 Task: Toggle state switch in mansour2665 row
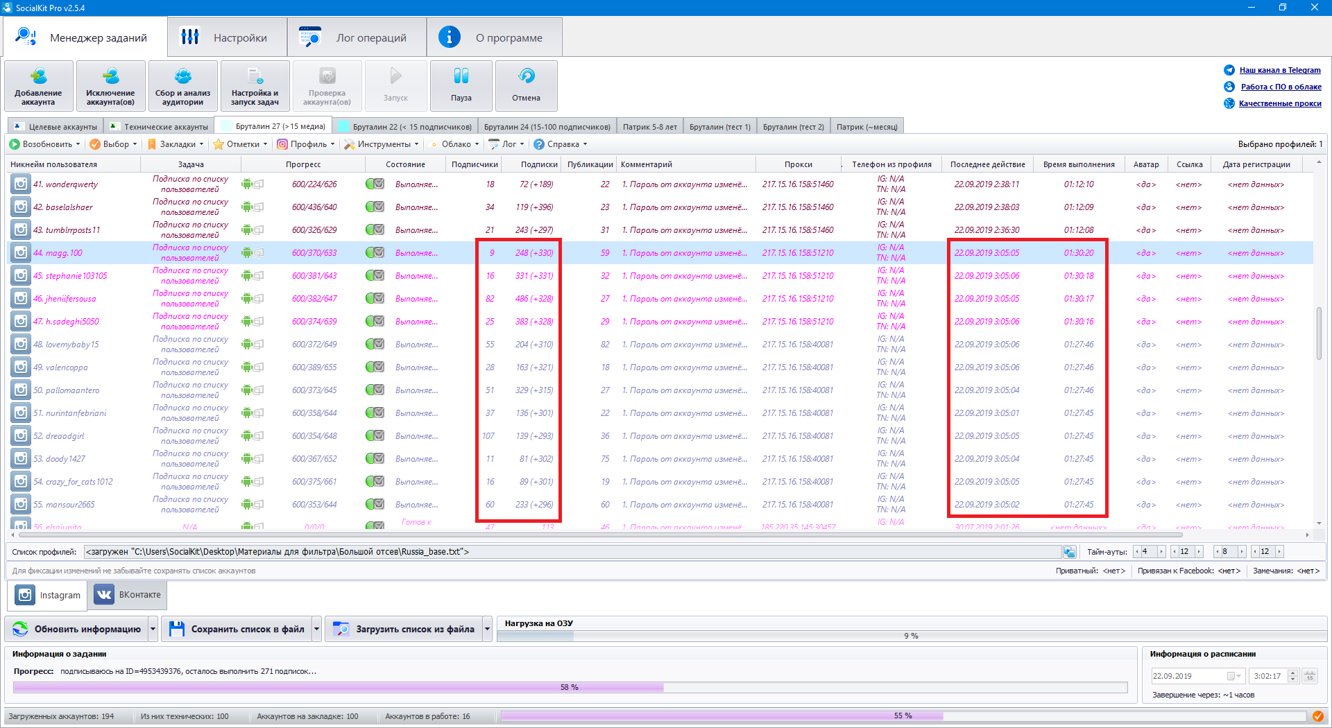coord(375,504)
